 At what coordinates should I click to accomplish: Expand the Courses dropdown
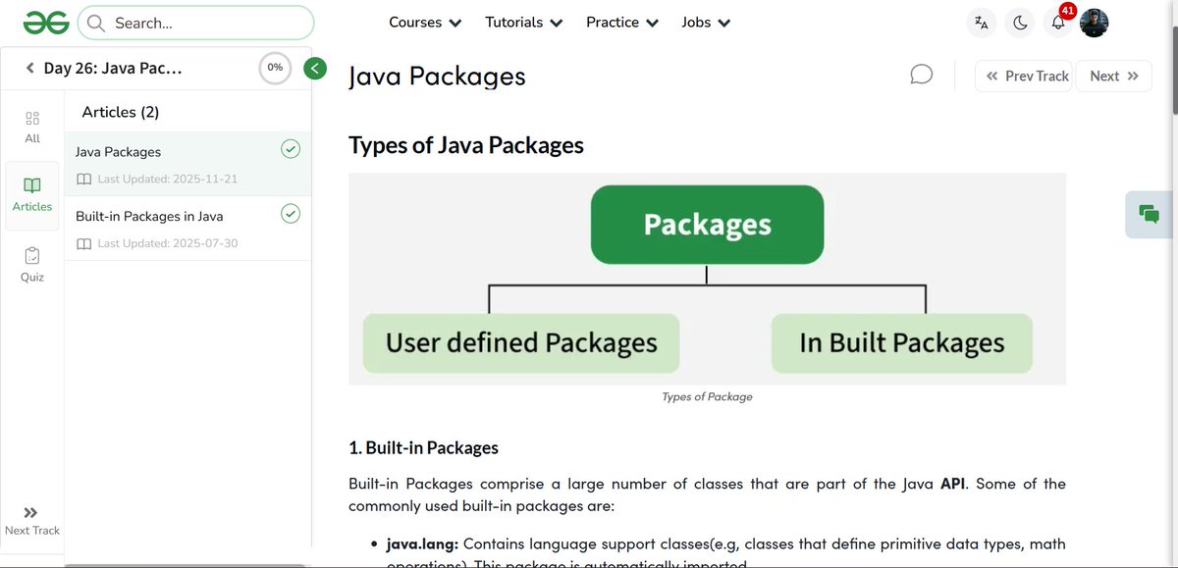point(424,22)
